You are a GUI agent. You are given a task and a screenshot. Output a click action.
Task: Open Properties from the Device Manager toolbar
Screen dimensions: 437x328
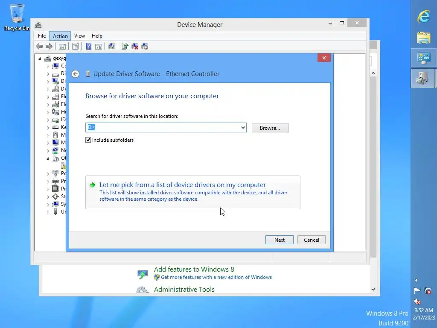click(75, 46)
